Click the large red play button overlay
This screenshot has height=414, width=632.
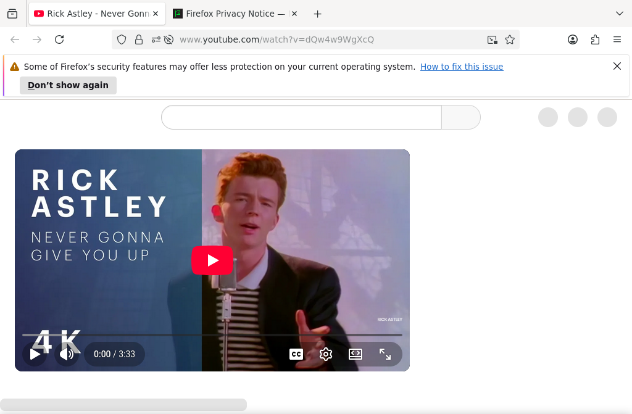tap(212, 260)
